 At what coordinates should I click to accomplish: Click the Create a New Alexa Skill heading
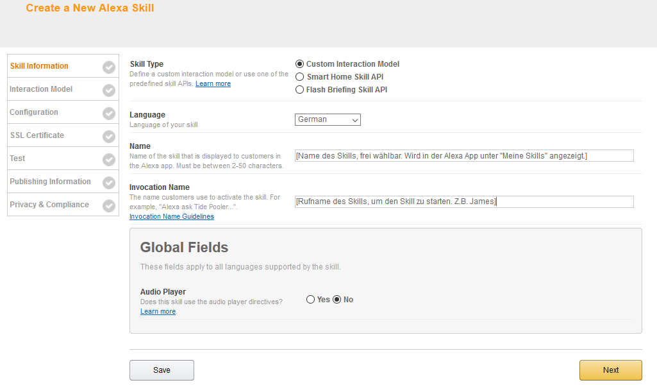90,8
